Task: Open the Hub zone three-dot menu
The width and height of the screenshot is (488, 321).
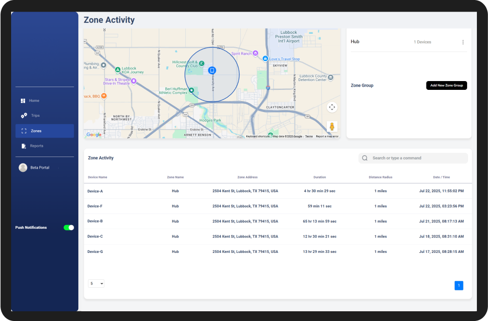Action: point(463,42)
